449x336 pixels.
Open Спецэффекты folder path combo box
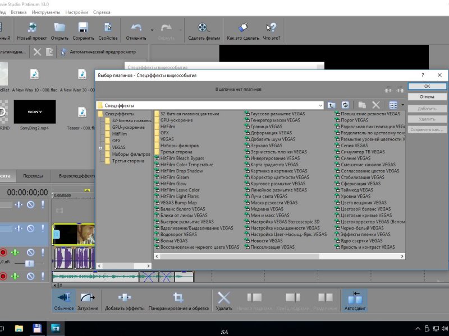point(210,105)
